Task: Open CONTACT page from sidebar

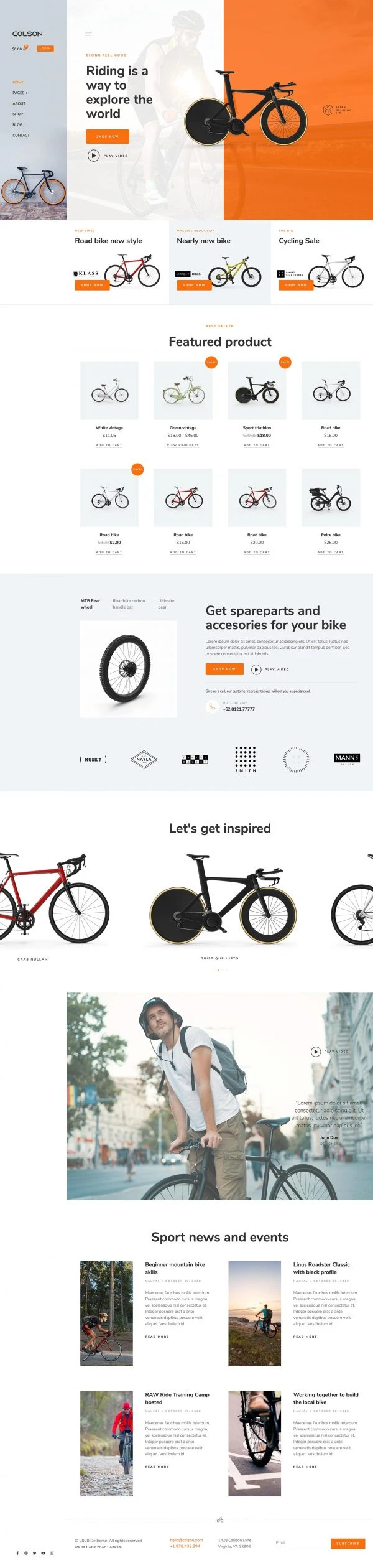Action: click(21, 135)
